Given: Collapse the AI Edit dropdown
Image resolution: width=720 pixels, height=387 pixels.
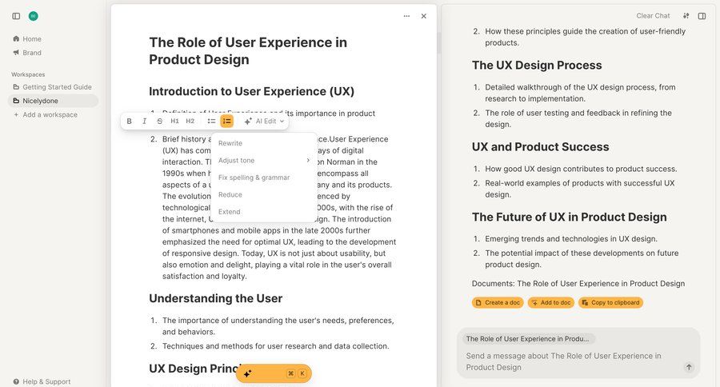Looking at the screenshot, I should point(264,122).
